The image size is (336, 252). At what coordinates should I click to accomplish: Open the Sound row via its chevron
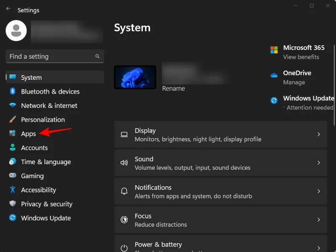[318, 163]
